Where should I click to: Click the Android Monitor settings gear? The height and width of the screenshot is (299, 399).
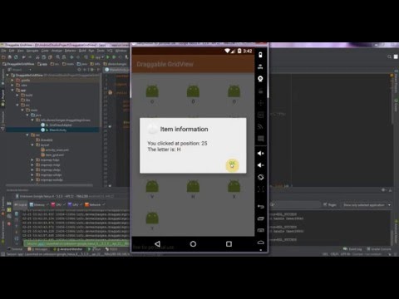(383, 190)
